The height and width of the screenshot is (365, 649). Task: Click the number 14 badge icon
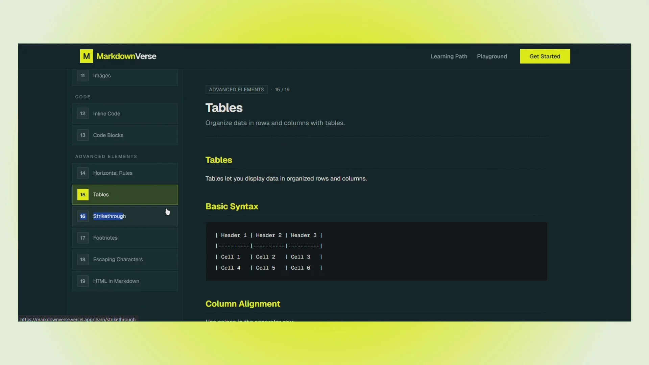(83, 173)
